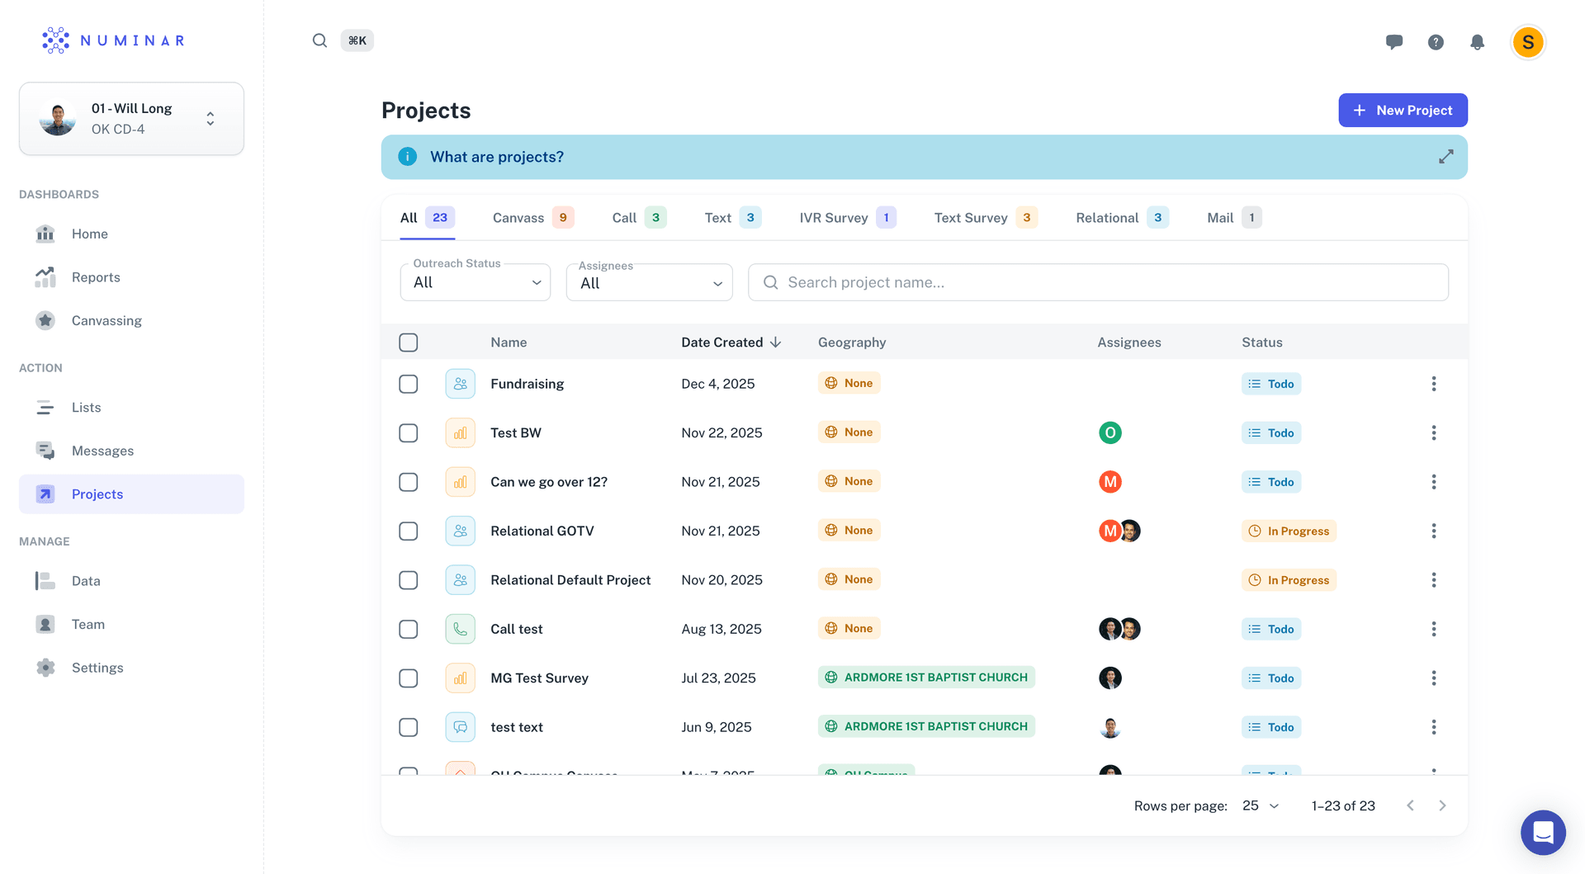The image size is (1585, 874).
Task: Click the ⌘K shortcut badge
Action: [357, 40]
